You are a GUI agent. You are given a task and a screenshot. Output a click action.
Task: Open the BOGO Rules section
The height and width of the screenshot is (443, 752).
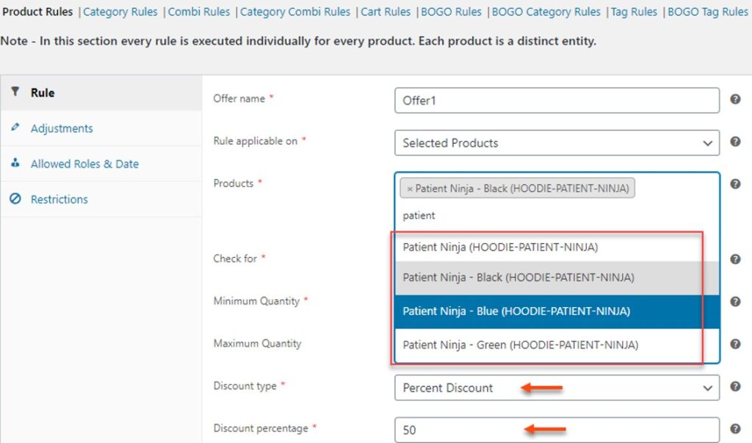[x=451, y=11]
